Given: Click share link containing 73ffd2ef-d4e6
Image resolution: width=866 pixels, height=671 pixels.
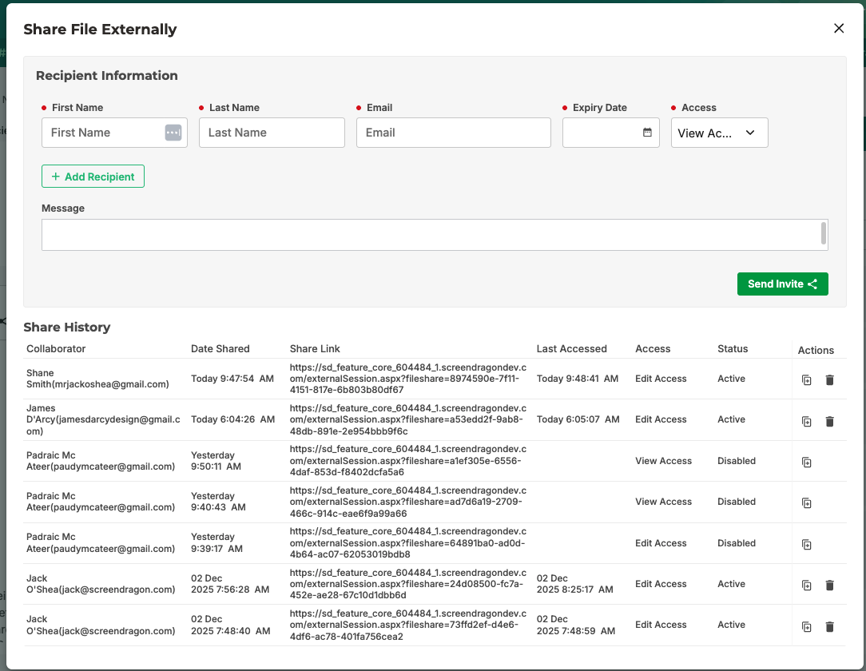Looking at the screenshot, I should [408, 625].
